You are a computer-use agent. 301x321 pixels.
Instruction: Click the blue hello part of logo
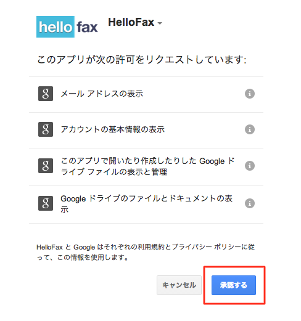[x=56, y=27]
